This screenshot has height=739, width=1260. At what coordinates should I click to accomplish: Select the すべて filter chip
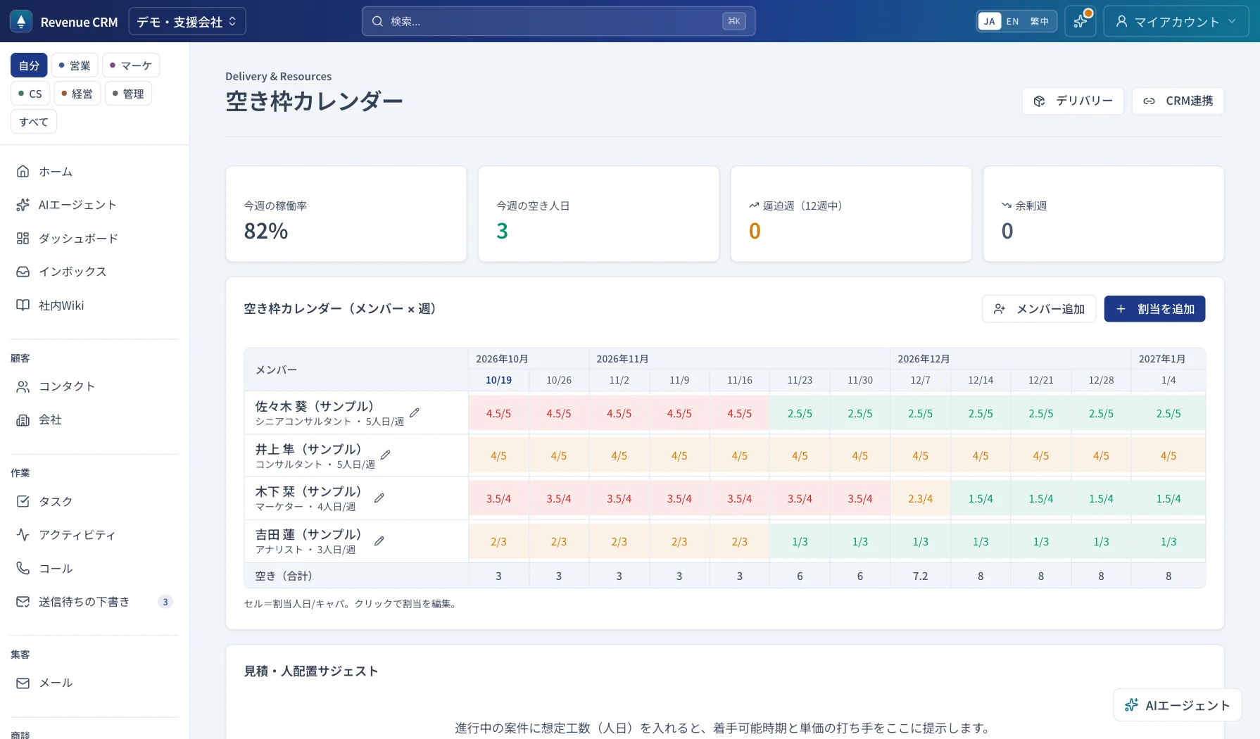(x=34, y=122)
